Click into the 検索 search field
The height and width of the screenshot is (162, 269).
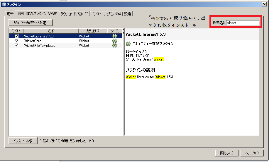pyautogui.click(x=242, y=23)
